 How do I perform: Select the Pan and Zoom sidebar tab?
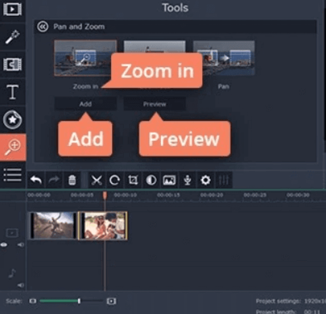[13, 147]
